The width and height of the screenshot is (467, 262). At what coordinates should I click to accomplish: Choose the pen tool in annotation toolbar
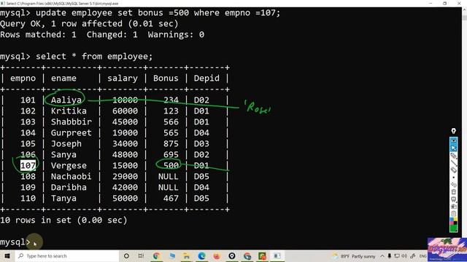point(453,155)
